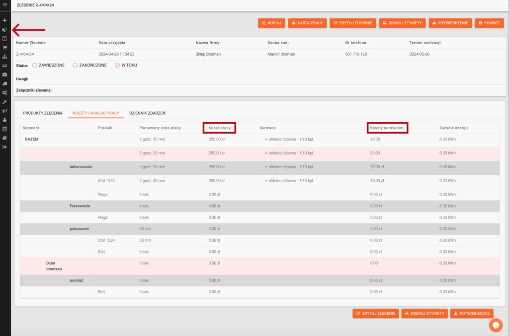509x336 pixels.
Task: Open the box/orders icon in sidebar
Action: [5, 30]
